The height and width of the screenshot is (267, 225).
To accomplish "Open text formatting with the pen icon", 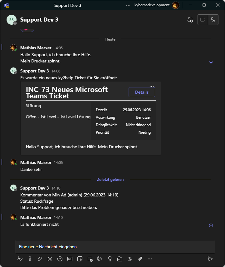I will point(20,259).
